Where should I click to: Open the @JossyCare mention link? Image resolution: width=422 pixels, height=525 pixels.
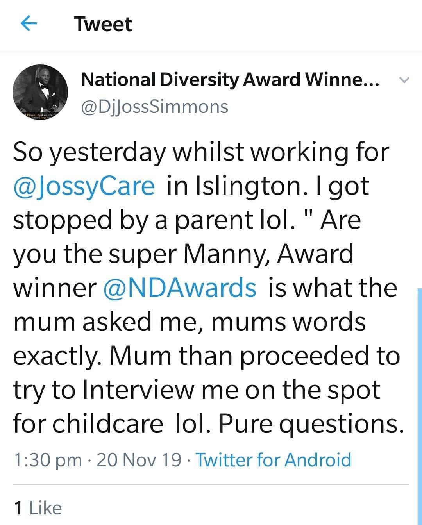point(84,186)
